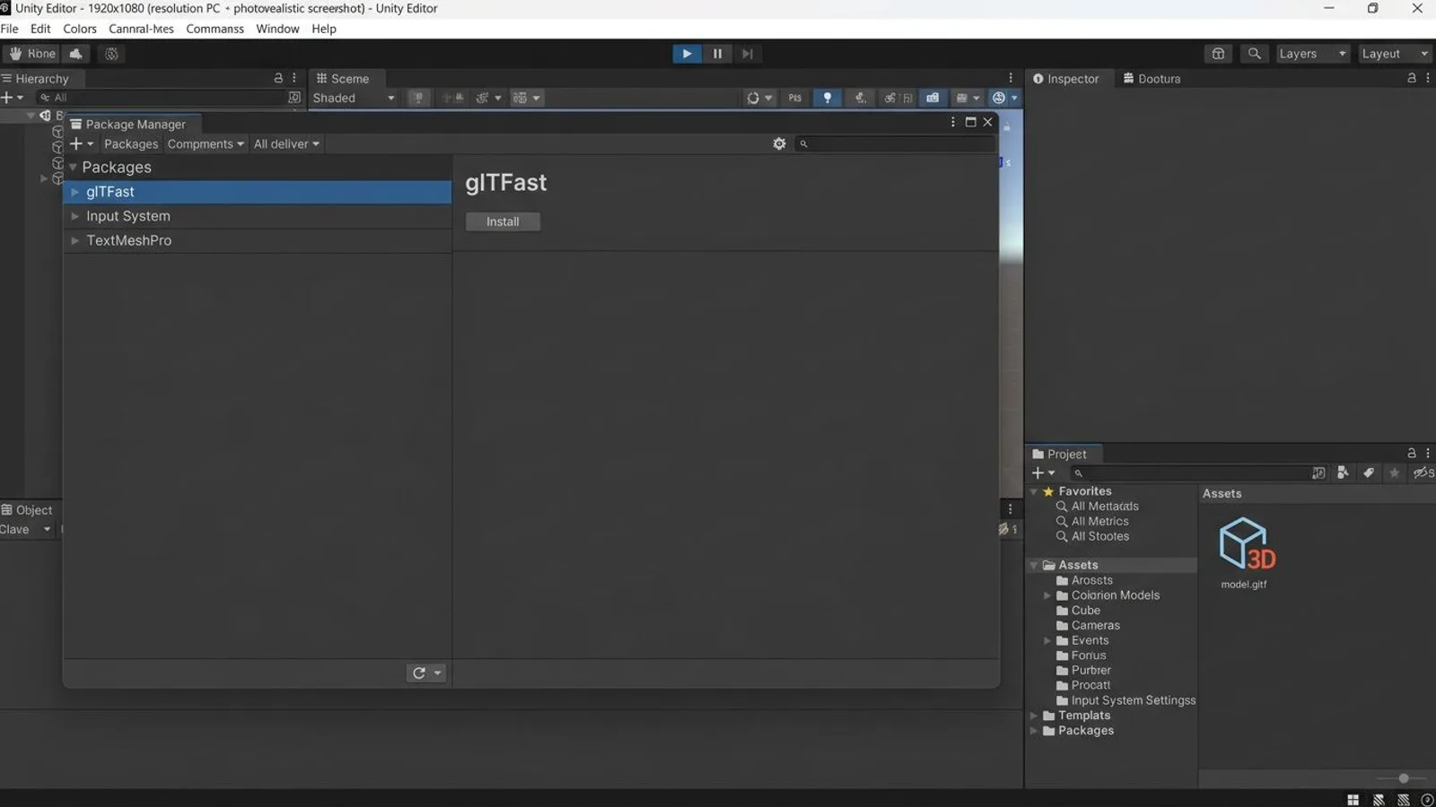Collapse the Favorites section in Project
This screenshot has width=1436, height=807.
coord(1034,491)
